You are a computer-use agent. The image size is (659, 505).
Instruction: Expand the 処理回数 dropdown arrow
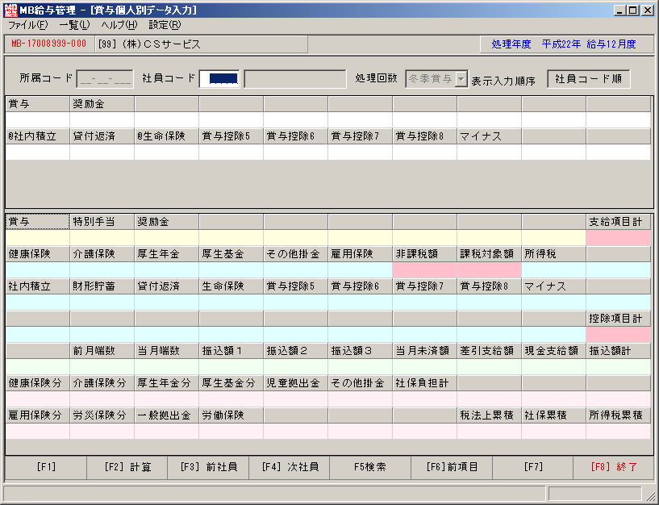(461, 79)
